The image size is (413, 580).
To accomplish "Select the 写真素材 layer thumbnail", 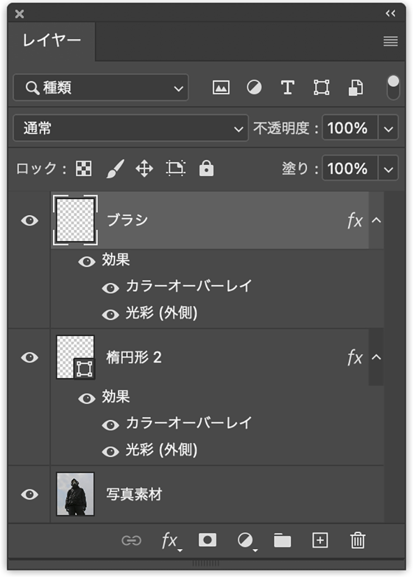I will pos(75,495).
